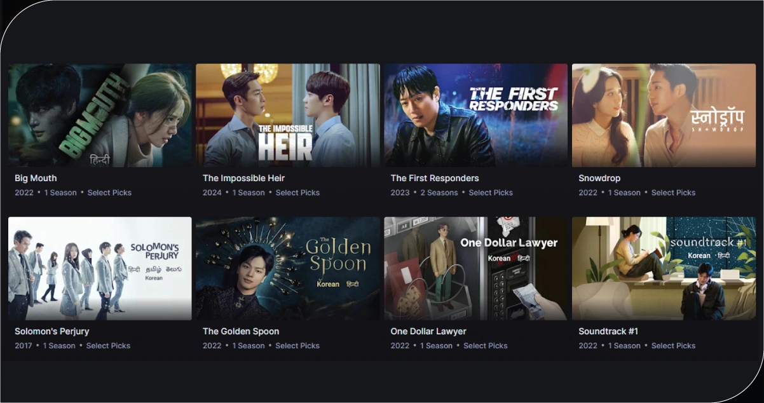Open the Soundtrack #1 title link
This screenshot has width=764, height=403.
608,331
